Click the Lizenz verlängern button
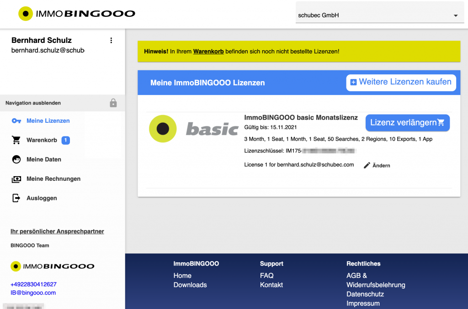 click(x=407, y=123)
